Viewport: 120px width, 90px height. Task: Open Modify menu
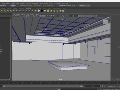[x=3, y=3]
